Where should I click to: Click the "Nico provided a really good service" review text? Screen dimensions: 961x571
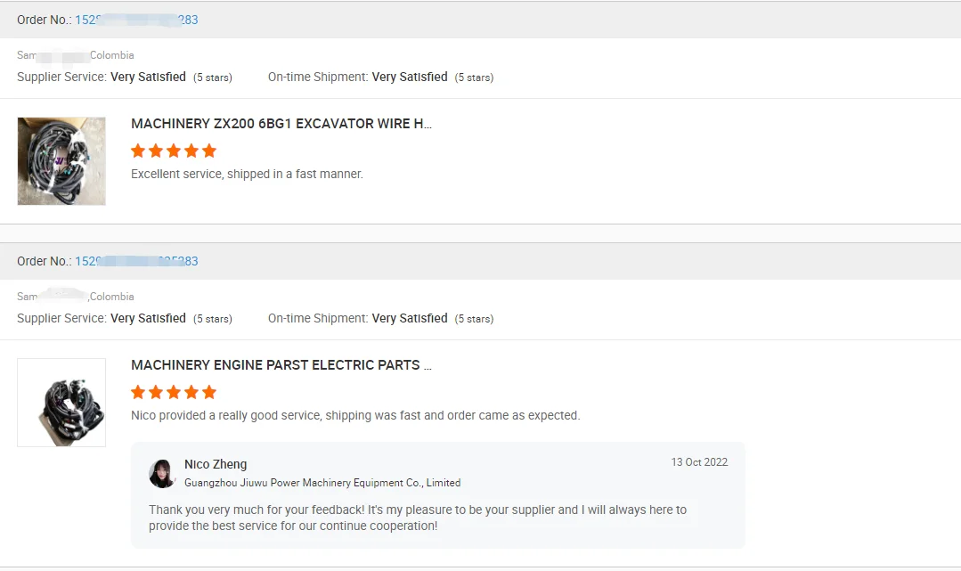[x=355, y=415]
